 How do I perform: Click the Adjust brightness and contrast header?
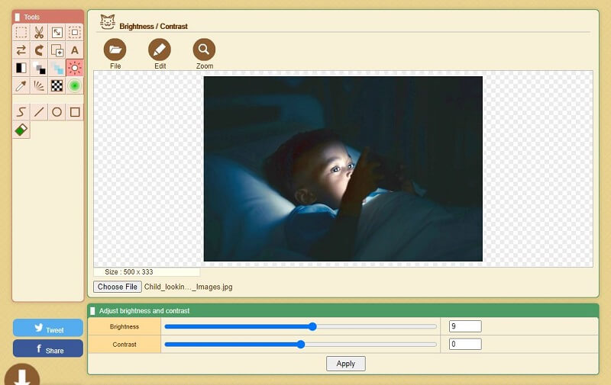(343, 311)
